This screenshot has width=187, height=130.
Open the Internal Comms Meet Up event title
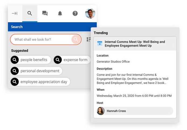135,44
